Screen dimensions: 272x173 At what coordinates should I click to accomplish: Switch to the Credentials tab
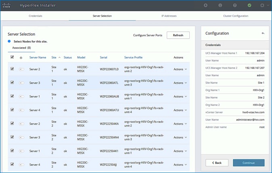[36, 16]
